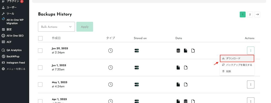Viewport: 271px width, 103px height.
Task: Click the BackWPup sidebar icon
Action: [3, 57]
